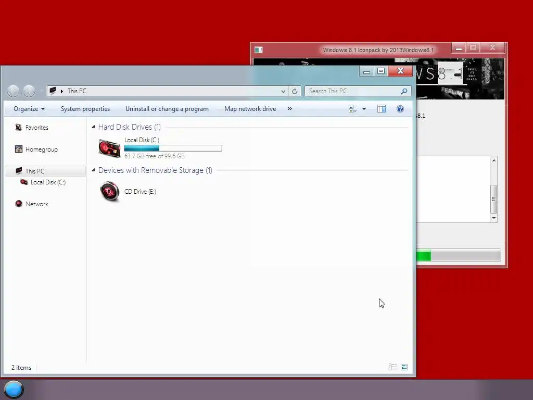Click the Local Disk (C:) label
Screen dimensions: 533x400
(x=142, y=140)
